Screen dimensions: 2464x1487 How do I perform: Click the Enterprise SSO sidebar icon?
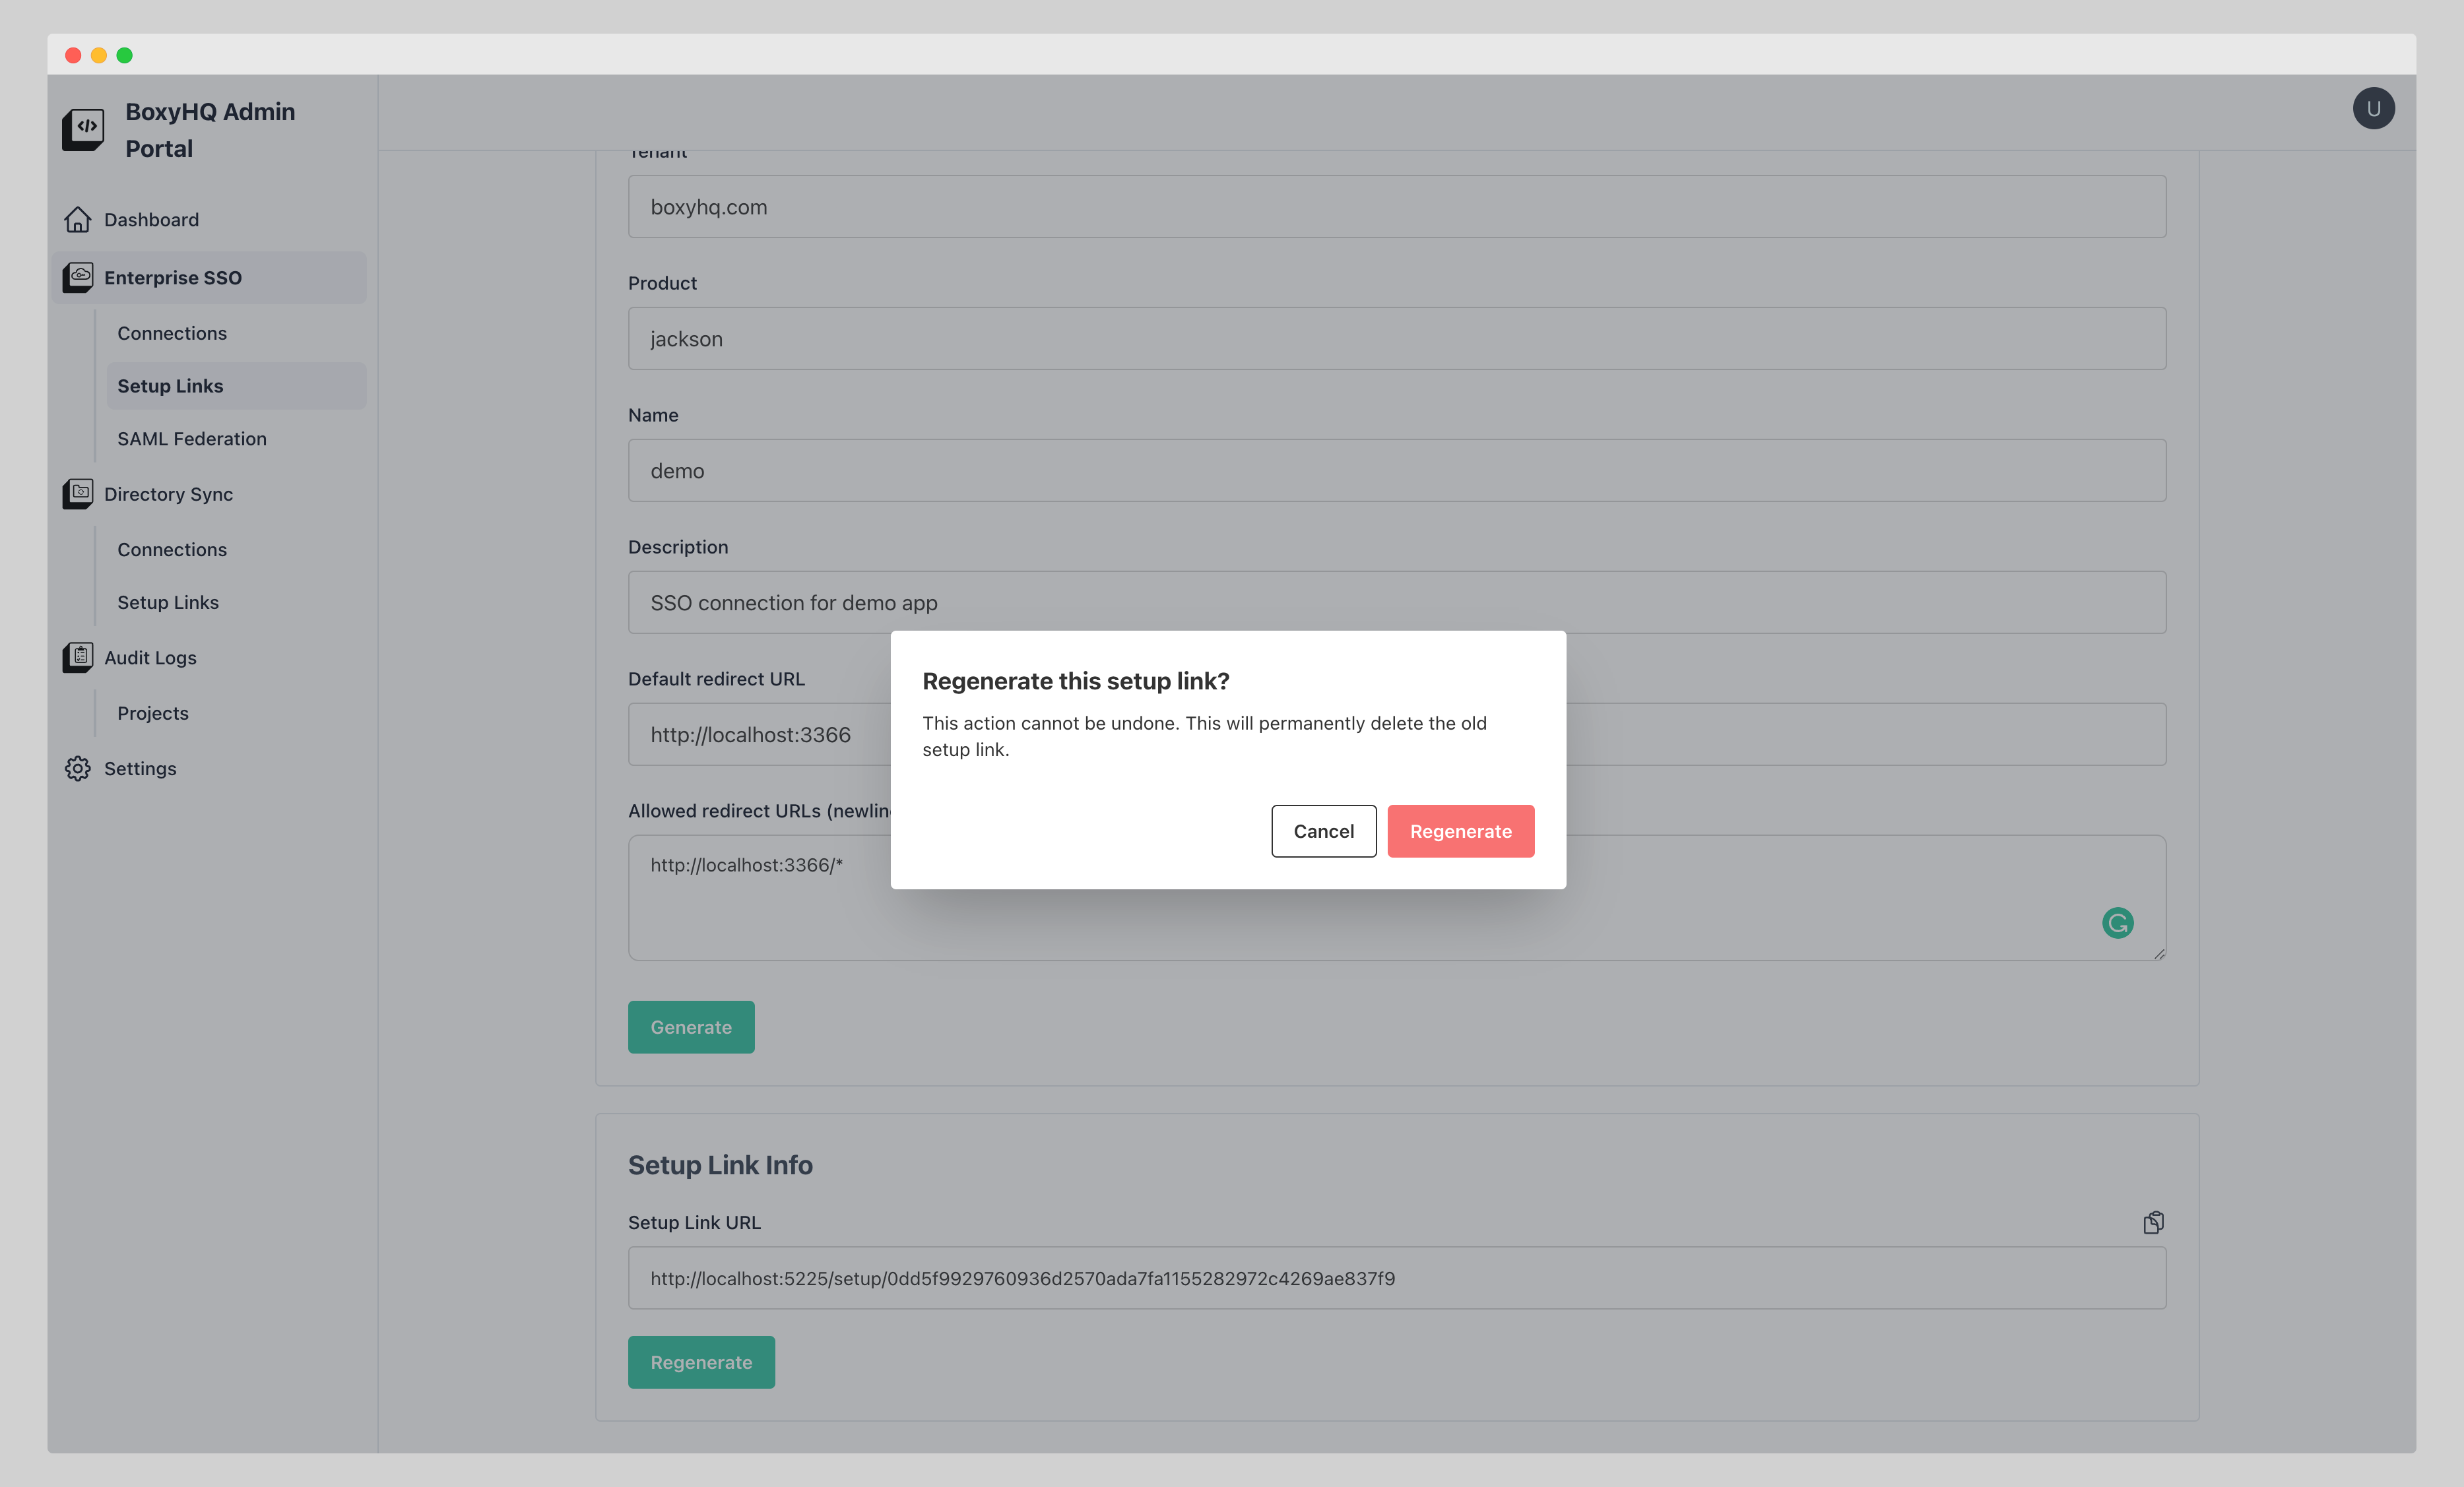coord(78,277)
